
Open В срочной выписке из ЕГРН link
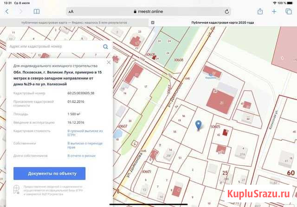tap(85, 133)
